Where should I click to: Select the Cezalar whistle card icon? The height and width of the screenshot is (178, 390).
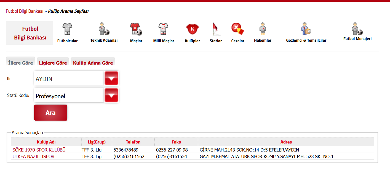click(237, 28)
